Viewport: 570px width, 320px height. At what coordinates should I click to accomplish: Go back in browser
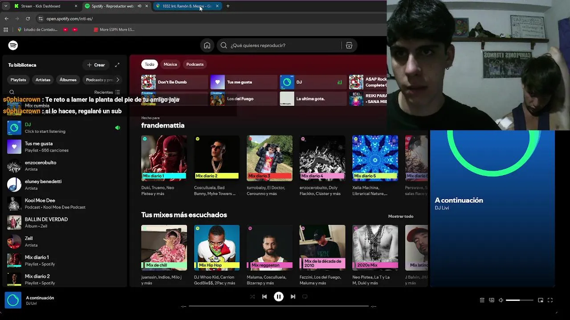6,19
